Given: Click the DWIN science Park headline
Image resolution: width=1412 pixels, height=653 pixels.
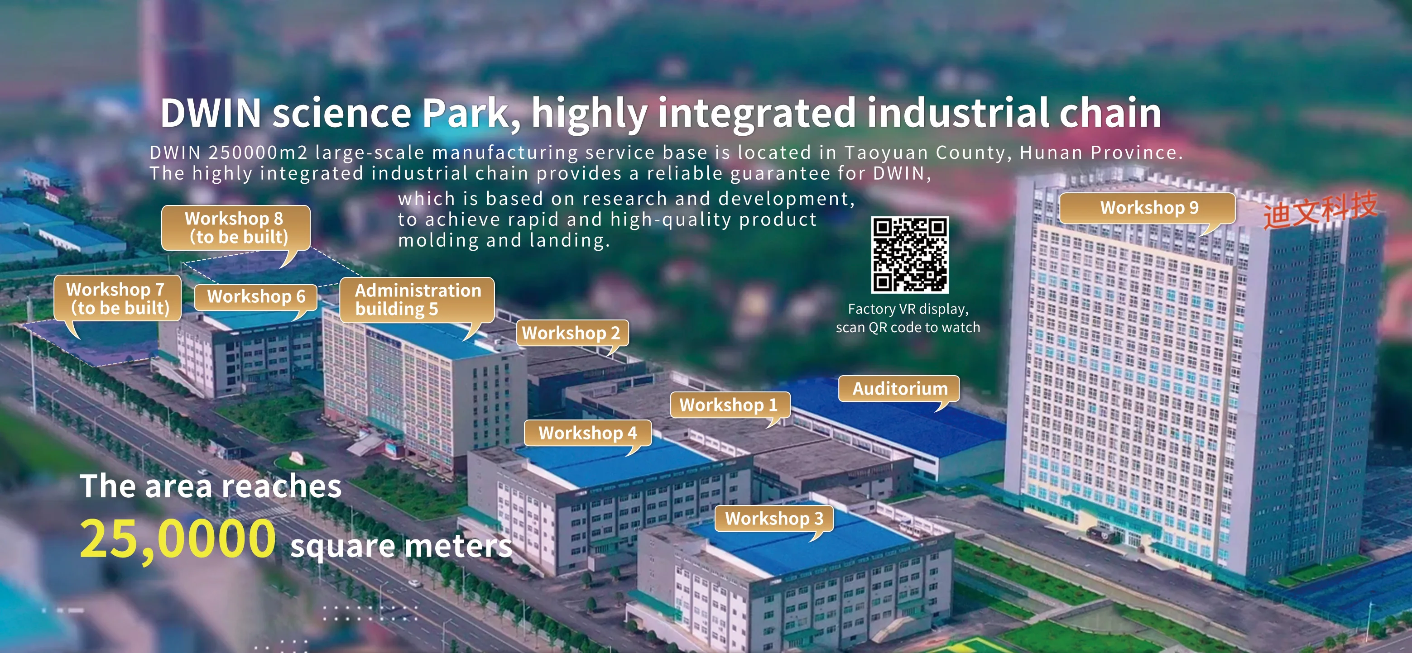Looking at the screenshot, I should pos(660,113).
